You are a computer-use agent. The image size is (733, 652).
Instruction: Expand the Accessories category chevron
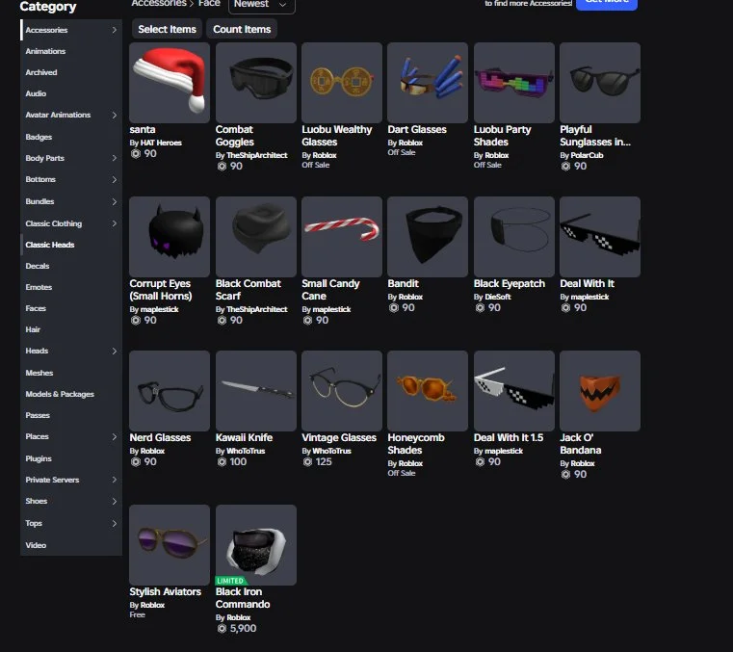pos(114,30)
